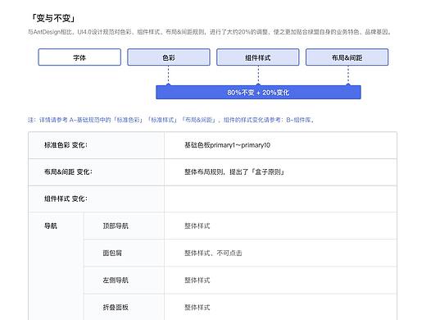Select the 顶部导航 row label
The height and width of the screenshot is (320, 426).
coord(116,226)
